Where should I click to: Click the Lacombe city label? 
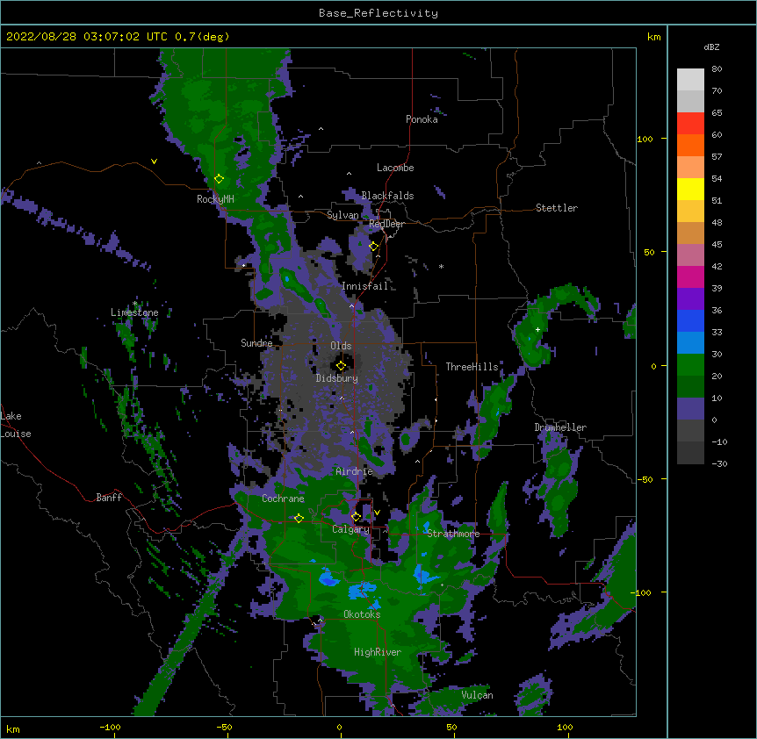point(395,168)
